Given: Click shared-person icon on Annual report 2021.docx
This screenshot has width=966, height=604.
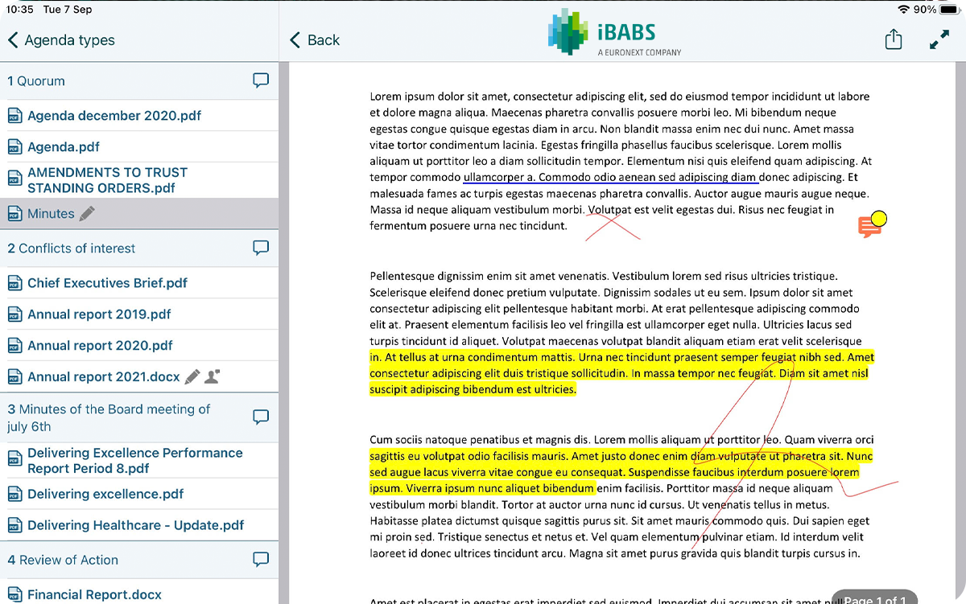Looking at the screenshot, I should click(x=213, y=376).
